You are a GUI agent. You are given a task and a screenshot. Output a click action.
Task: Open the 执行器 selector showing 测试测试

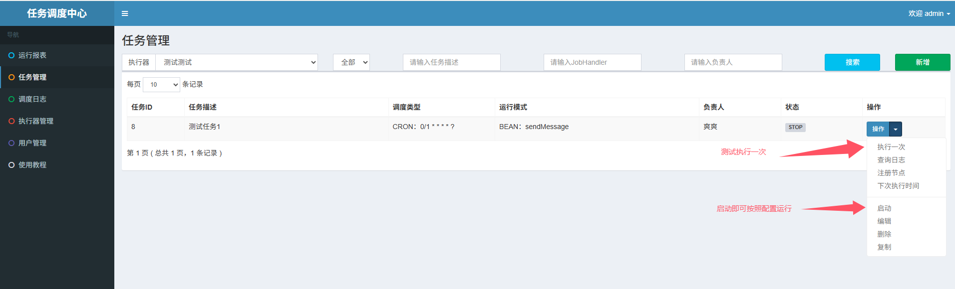tap(237, 62)
